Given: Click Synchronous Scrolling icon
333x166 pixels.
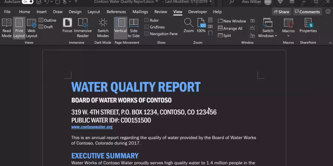Looking at the screenshot, I should (252, 28).
